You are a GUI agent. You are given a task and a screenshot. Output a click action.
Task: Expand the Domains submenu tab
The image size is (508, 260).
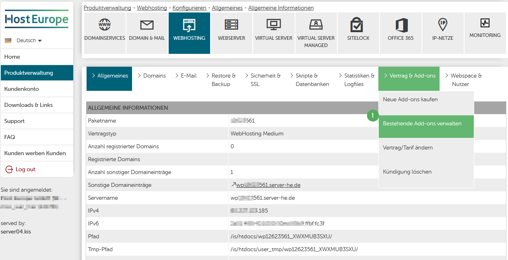click(x=151, y=76)
